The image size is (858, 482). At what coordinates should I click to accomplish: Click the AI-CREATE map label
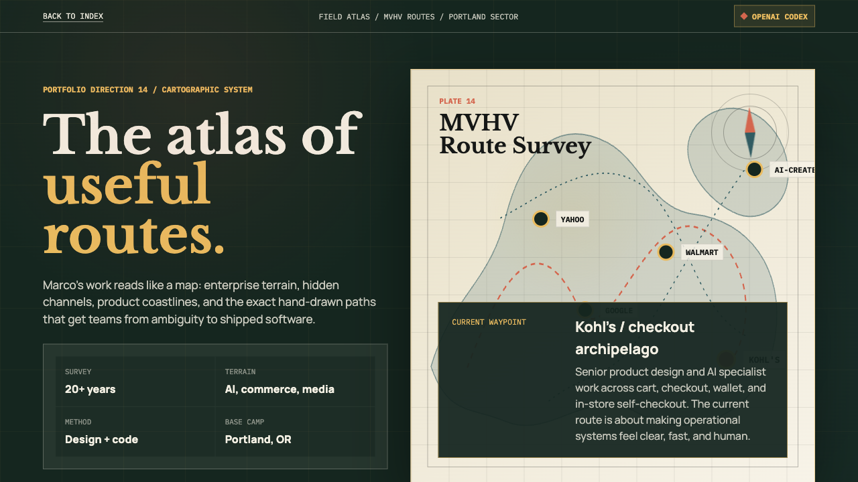pyautogui.click(x=793, y=170)
